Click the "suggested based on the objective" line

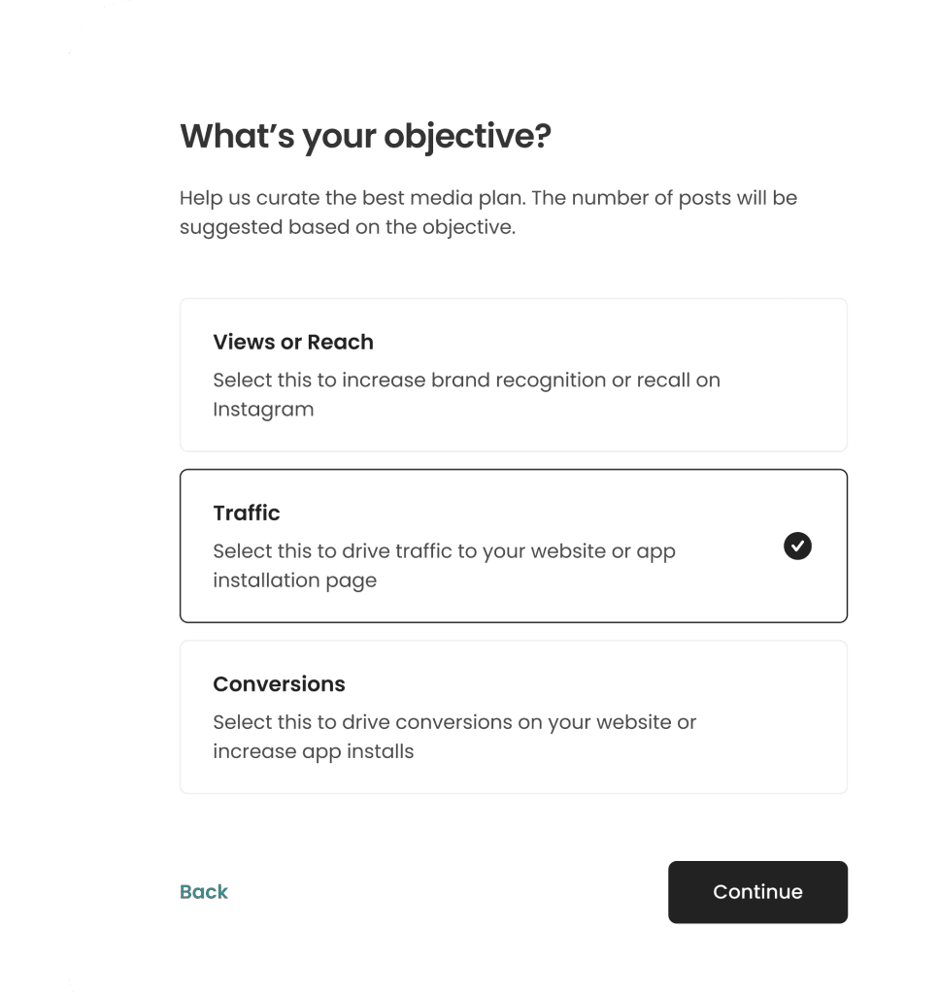347,229
